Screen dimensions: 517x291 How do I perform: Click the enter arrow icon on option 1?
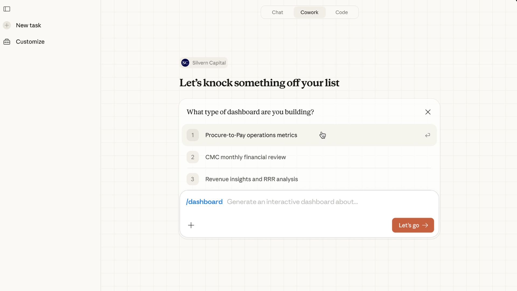click(x=427, y=135)
